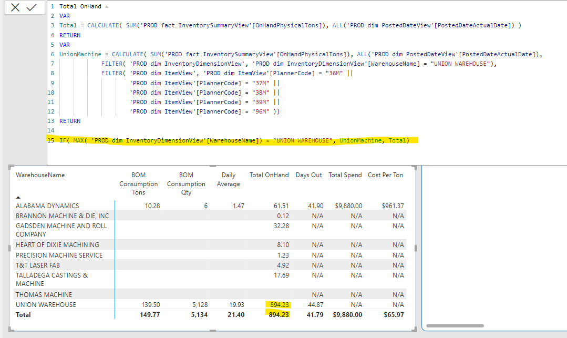Click the 44.87 Days Out value

click(x=316, y=305)
